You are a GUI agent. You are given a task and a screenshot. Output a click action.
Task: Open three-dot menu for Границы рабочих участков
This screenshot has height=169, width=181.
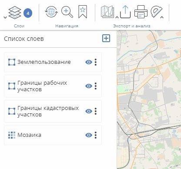(96, 86)
